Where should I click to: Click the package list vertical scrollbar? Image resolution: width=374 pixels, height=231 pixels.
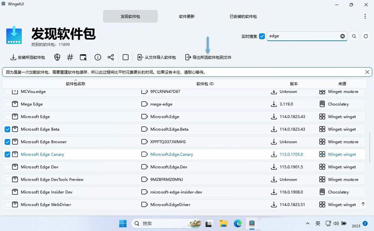[x=370, y=147]
